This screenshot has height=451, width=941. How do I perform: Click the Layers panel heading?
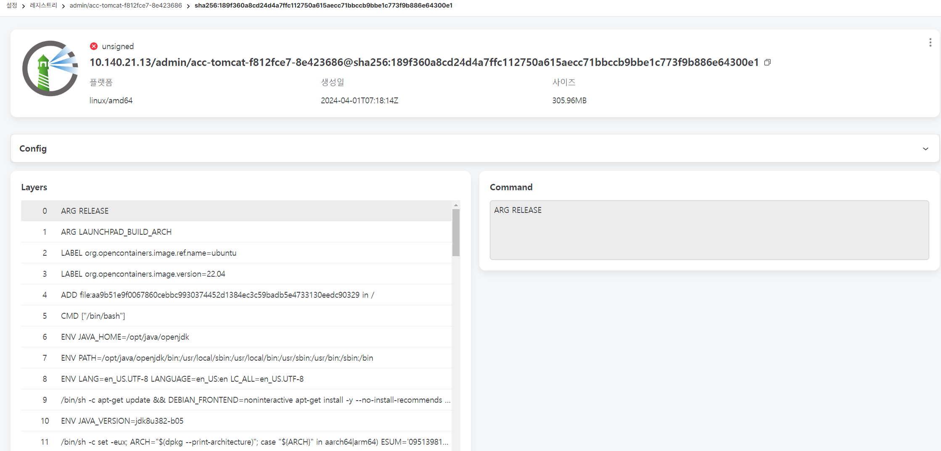[34, 187]
